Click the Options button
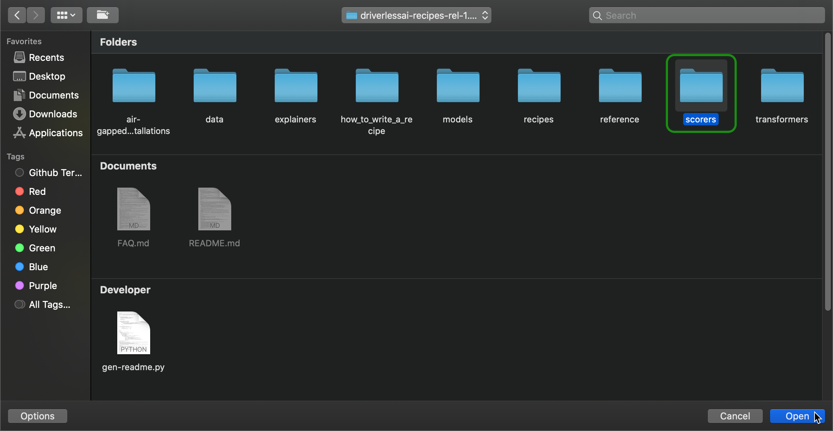This screenshot has height=431, width=833. pyautogui.click(x=37, y=416)
